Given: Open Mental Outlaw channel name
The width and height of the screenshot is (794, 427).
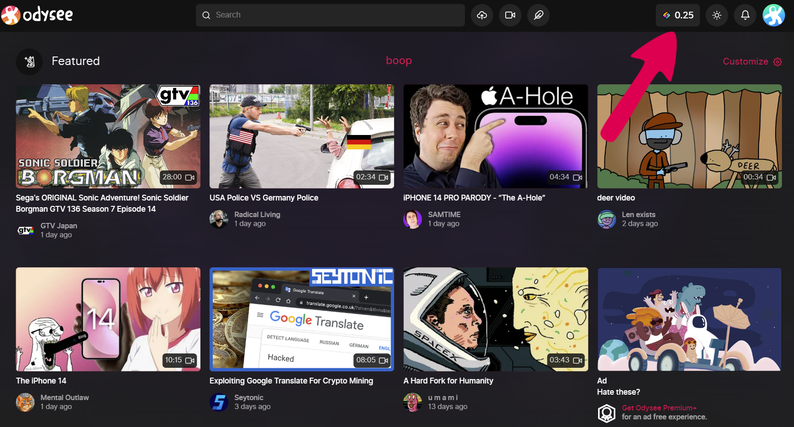Looking at the screenshot, I should [x=65, y=397].
